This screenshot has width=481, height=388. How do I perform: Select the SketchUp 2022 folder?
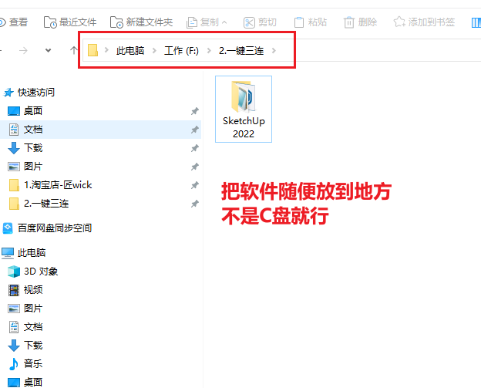(244, 110)
